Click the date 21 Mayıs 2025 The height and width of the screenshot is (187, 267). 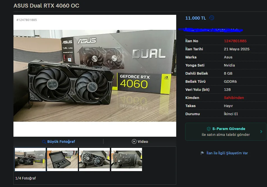[x=236, y=49]
